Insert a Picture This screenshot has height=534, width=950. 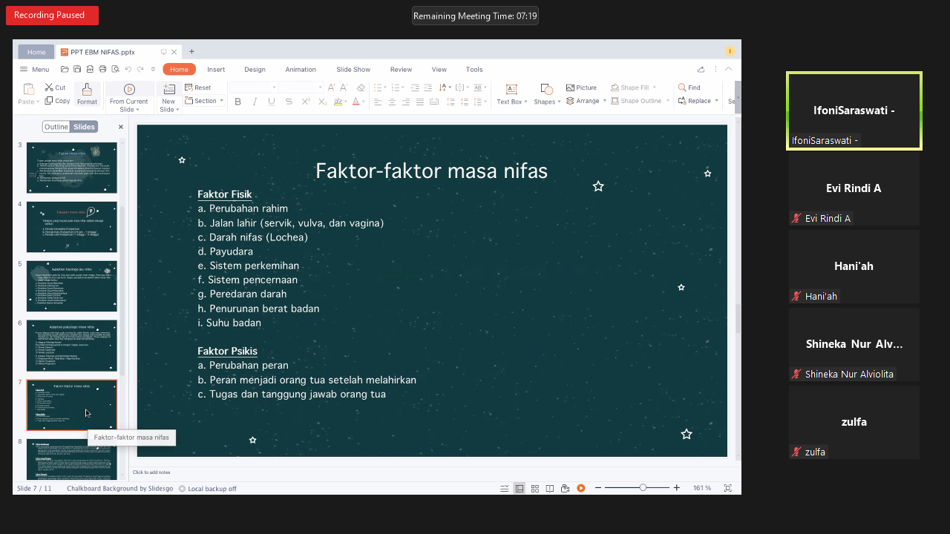[581, 88]
